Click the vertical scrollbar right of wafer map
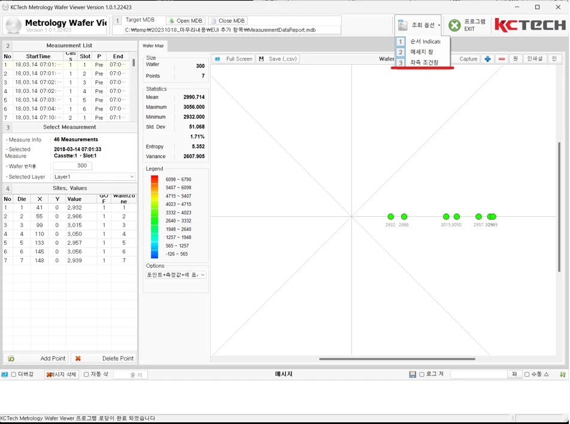The width and height of the screenshot is (570, 424). point(559,207)
